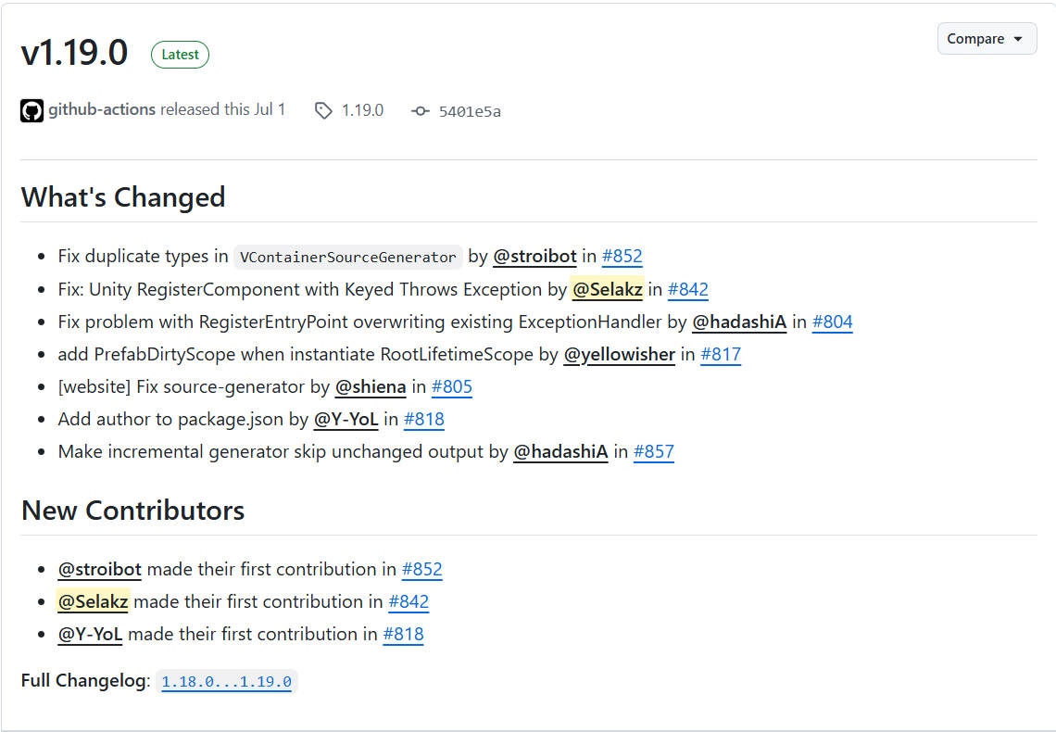Viewport: 1056px width, 732px height.
Task: Open pull request #817
Action: coord(721,355)
